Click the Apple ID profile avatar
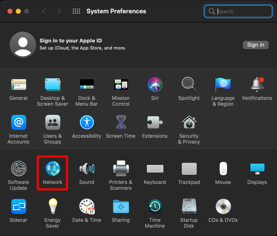Screen dimensions: 277x236 click(23, 45)
